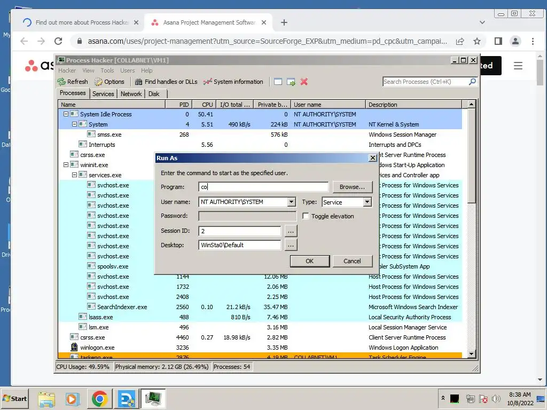Viewport: 547px width, 410px height.
Task: Click the search magnifier icon
Action: [x=472, y=82]
